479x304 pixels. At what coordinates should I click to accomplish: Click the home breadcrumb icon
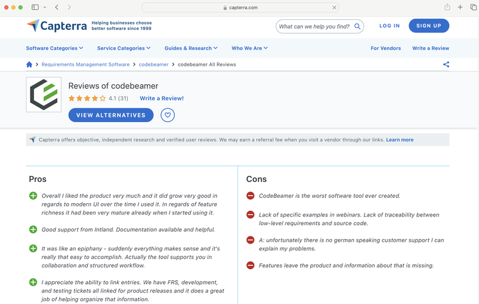[x=29, y=64]
